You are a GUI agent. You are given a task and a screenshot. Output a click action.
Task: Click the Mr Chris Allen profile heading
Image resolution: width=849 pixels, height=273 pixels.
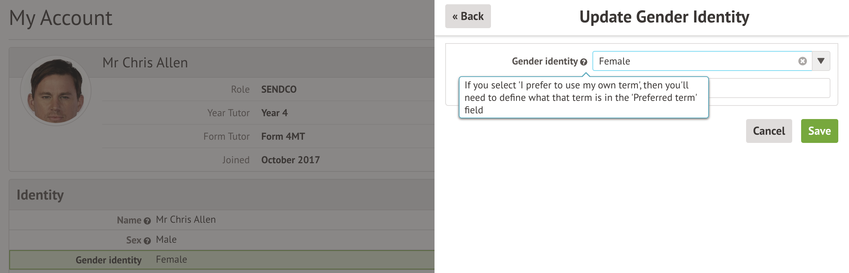point(145,63)
